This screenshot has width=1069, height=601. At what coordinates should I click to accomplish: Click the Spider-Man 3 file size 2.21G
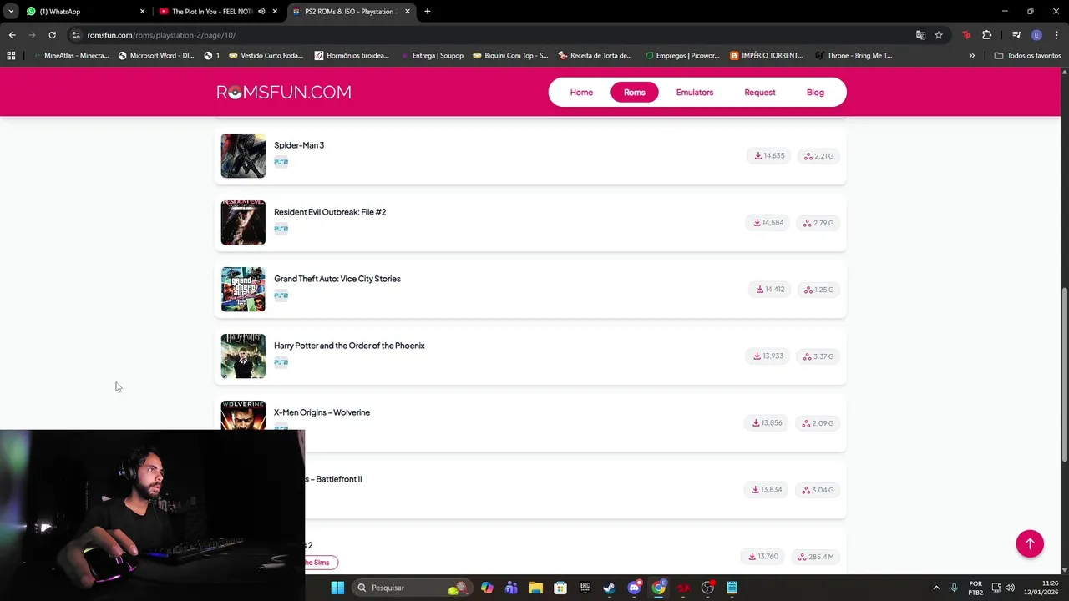(x=819, y=156)
